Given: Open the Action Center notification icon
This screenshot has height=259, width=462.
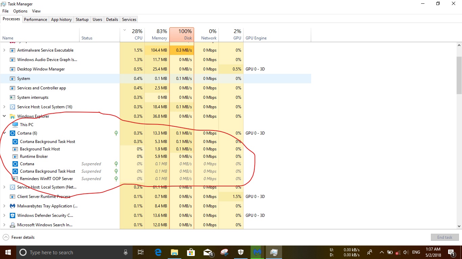Looking at the screenshot, I should click(x=452, y=252).
